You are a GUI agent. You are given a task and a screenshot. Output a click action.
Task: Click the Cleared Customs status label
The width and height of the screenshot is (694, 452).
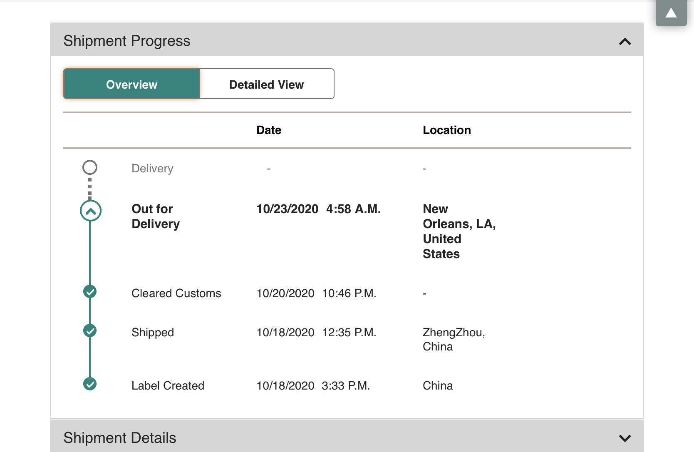[x=176, y=293]
